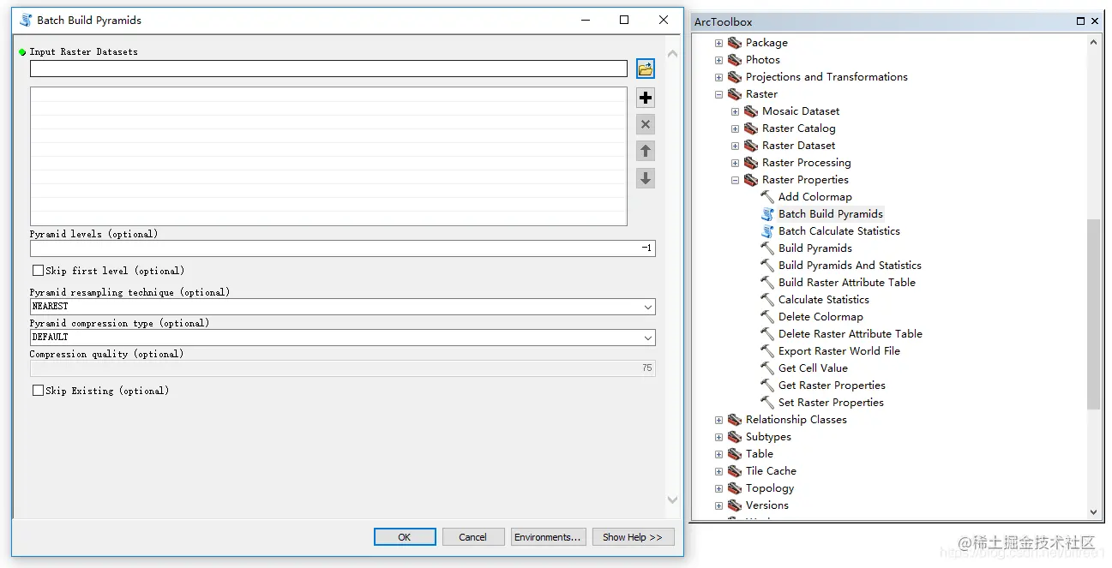The image size is (1112, 568).
Task: Select Calculate Statistics tool label
Action: pos(824,300)
